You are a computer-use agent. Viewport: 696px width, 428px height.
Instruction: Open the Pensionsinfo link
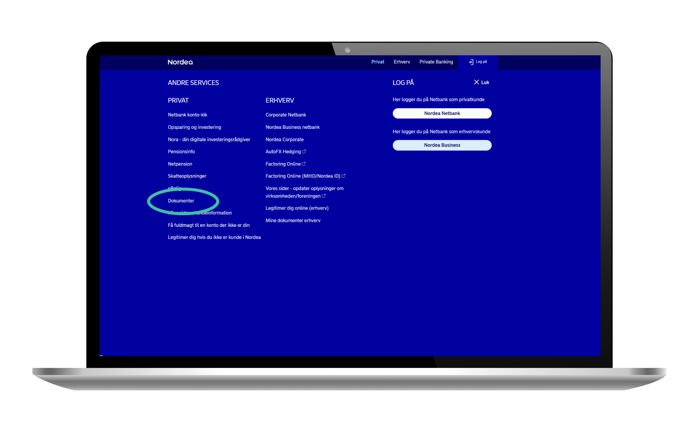click(x=181, y=152)
